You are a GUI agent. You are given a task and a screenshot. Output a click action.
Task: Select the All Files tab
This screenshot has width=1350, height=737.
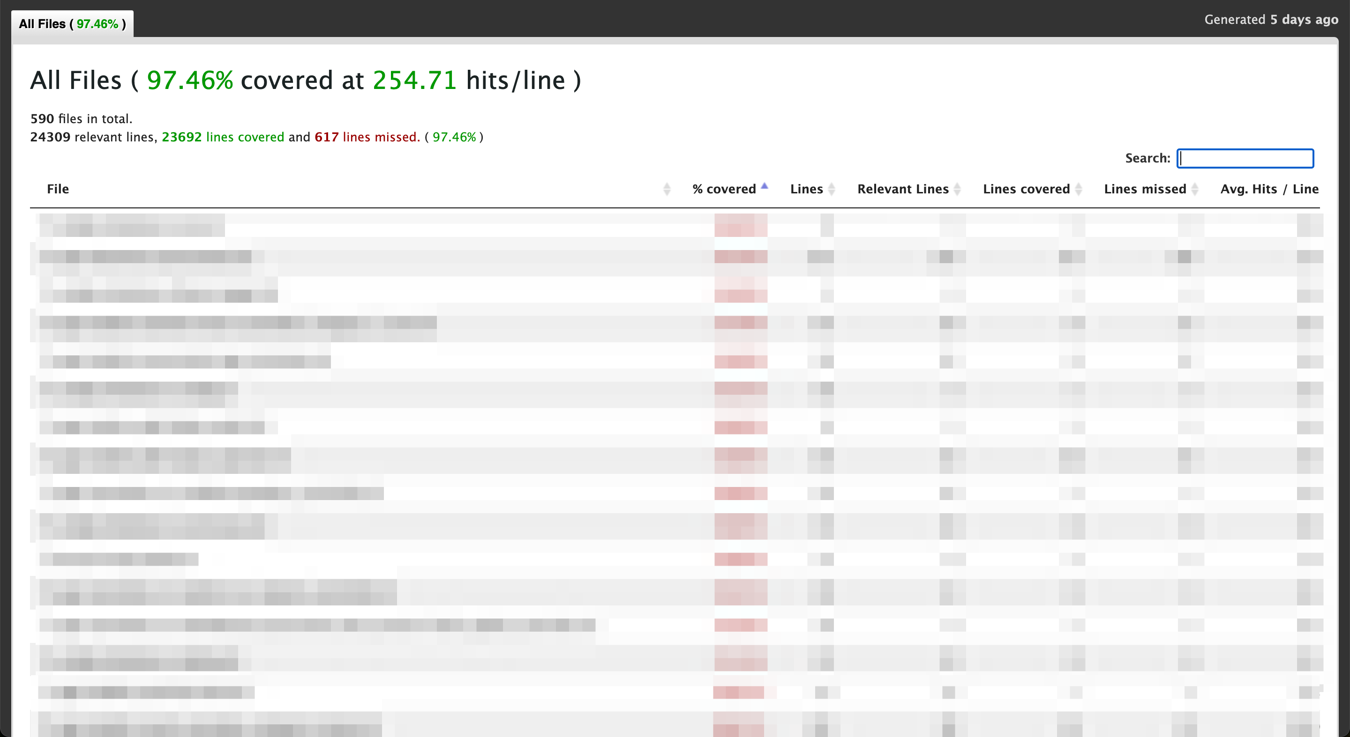(72, 24)
